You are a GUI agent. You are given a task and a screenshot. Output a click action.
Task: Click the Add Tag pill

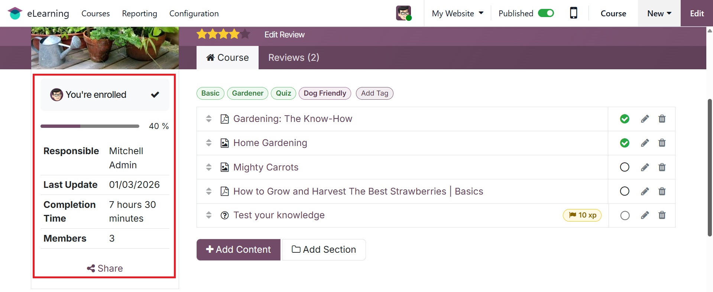click(x=375, y=93)
